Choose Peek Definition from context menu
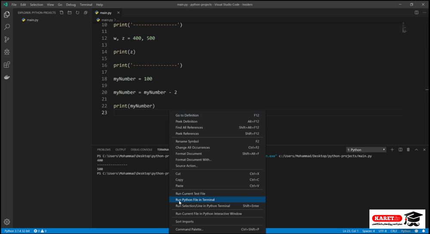Viewport: 430px width, 234px height. coord(217,122)
